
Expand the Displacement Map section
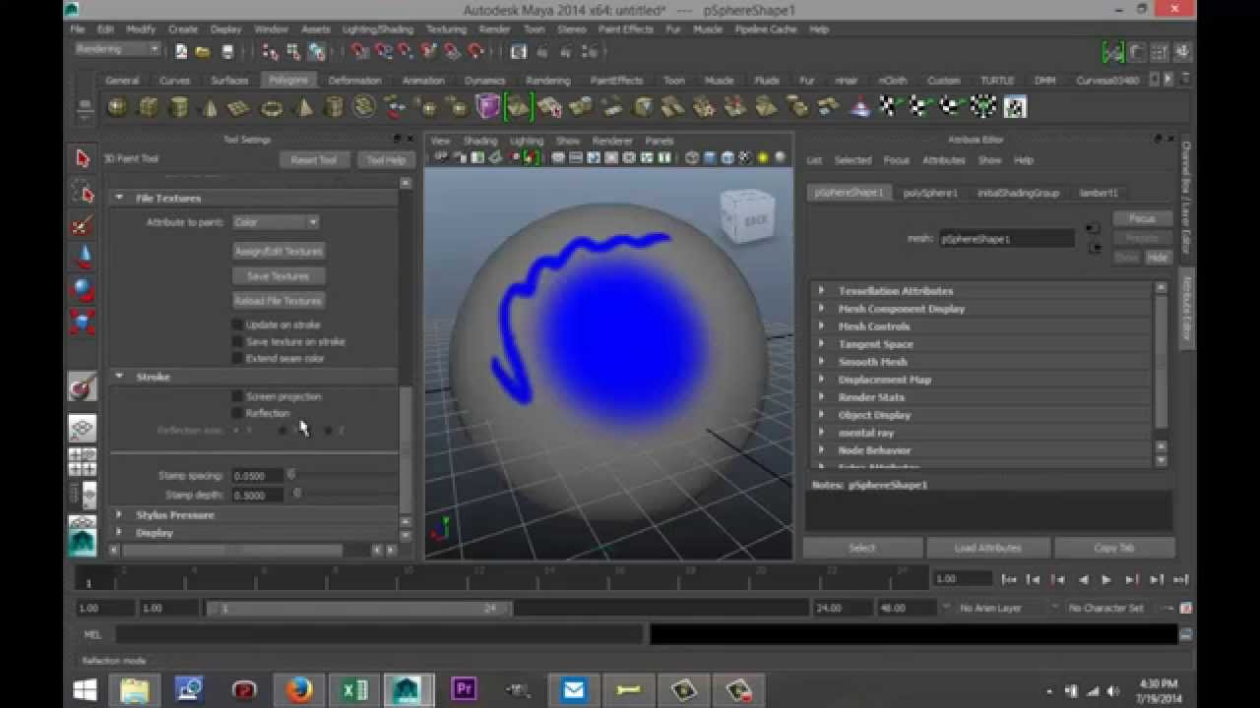tap(821, 380)
